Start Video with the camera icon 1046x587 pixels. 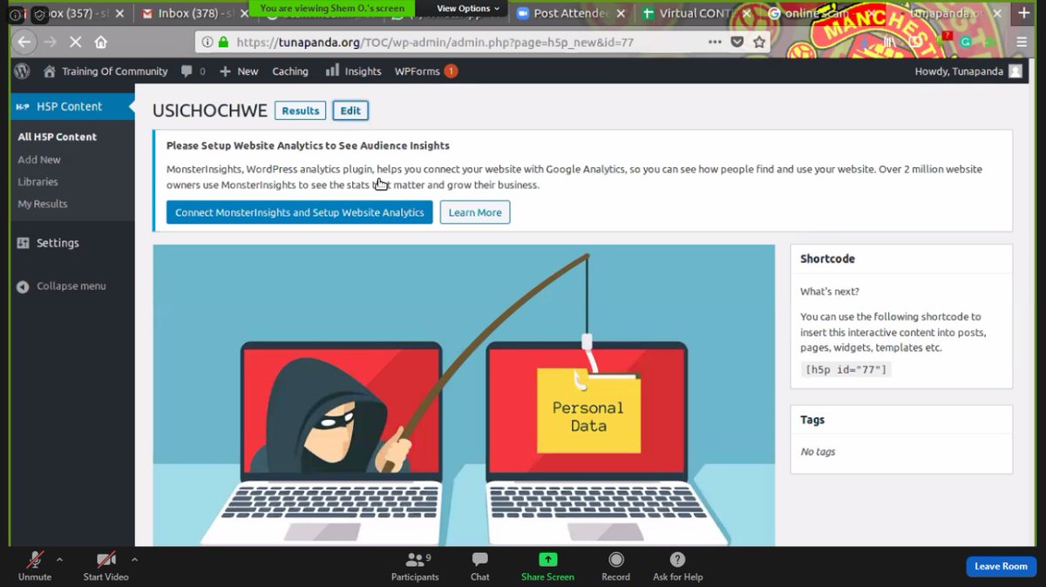(105, 566)
